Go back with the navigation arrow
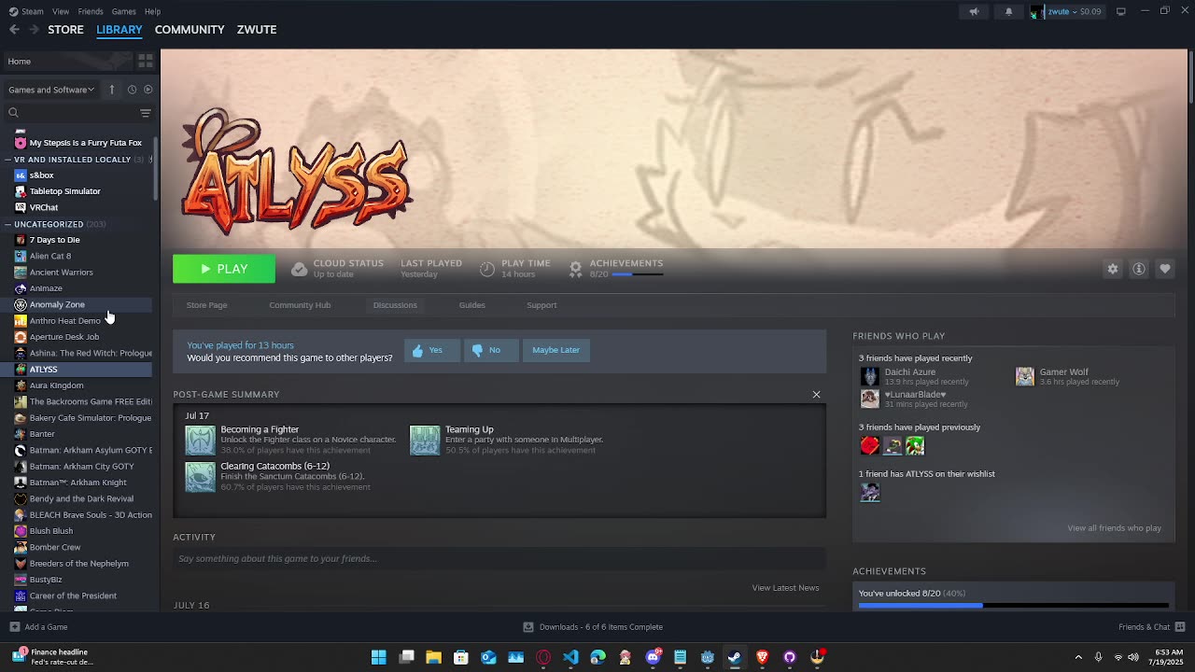The height and width of the screenshot is (672, 1195). (x=14, y=30)
